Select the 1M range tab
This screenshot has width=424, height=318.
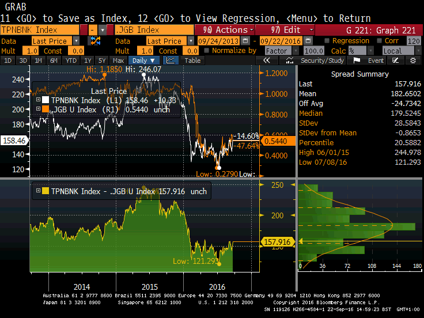tap(39, 60)
